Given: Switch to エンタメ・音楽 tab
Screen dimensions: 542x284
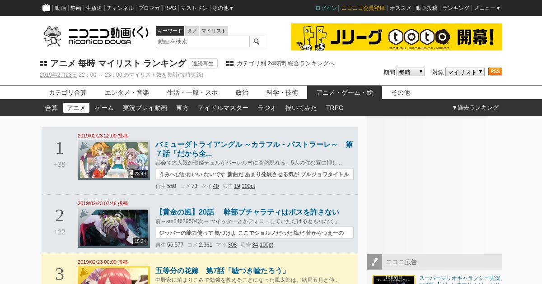Looking at the screenshot, I should (127, 92).
